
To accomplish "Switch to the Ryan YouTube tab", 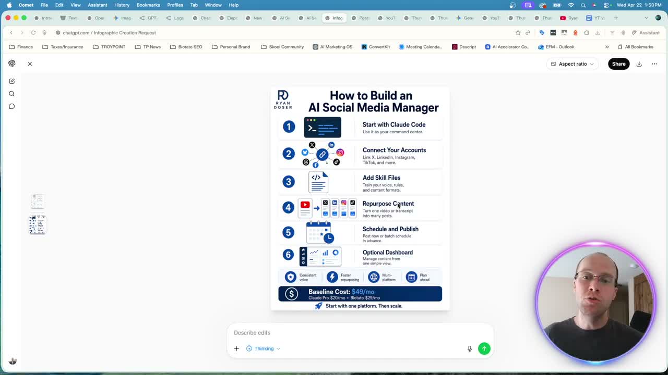I will coord(569,18).
